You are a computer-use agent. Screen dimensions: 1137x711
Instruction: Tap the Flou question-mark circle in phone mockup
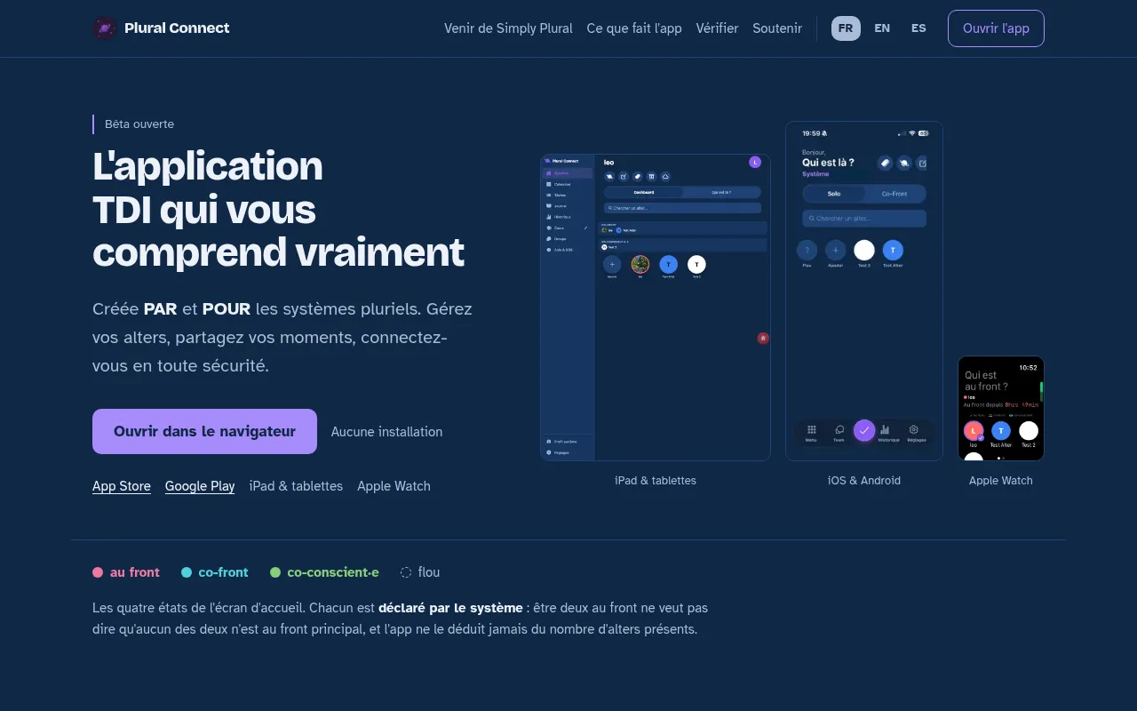coord(807,250)
